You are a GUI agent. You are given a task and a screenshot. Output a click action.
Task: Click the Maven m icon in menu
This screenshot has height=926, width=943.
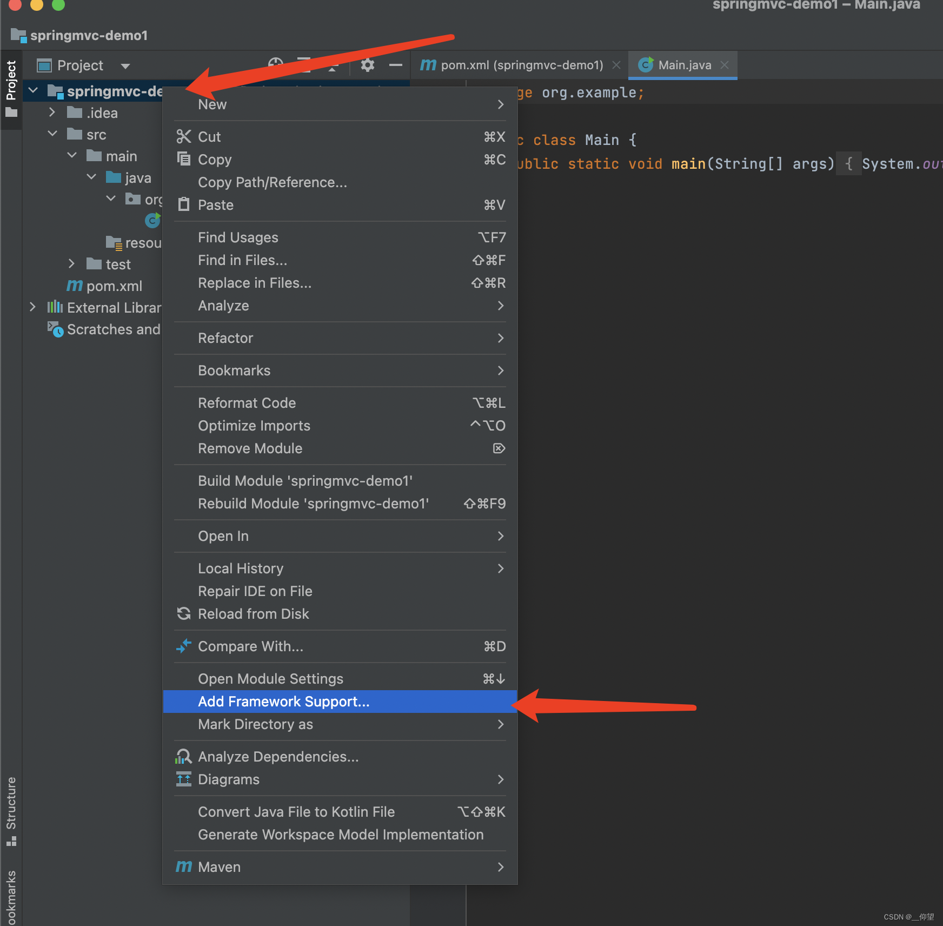click(x=184, y=867)
